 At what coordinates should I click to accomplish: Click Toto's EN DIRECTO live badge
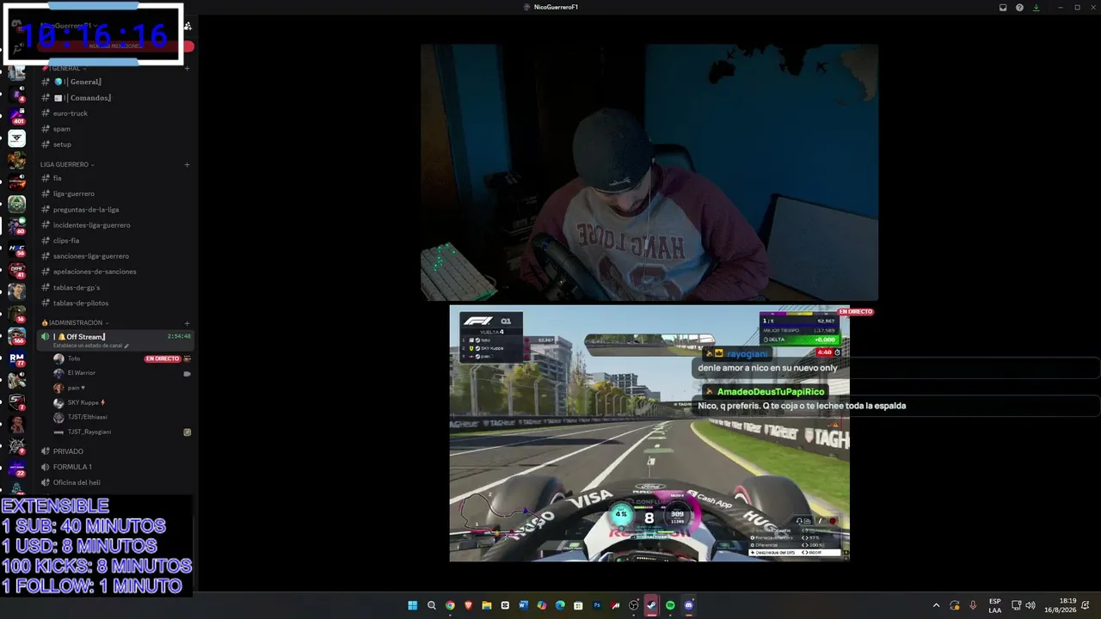tap(163, 359)
